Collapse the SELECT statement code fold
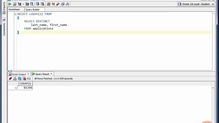The image size is (219, 123). (x=15, y=14)
